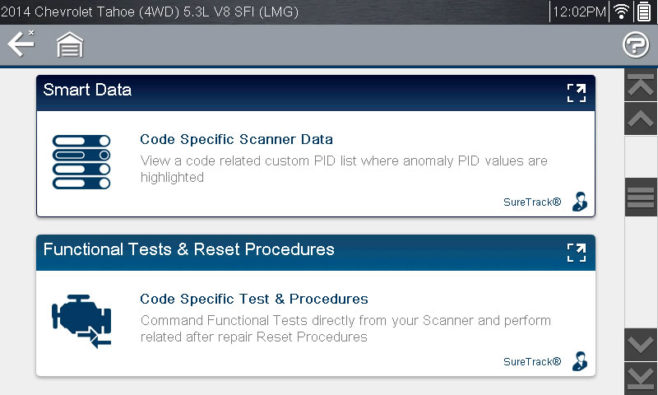The image size is (658, 395).
Task: Expand Functional Tests & Reset Procedures panel
Action: [x=576, y=252]
